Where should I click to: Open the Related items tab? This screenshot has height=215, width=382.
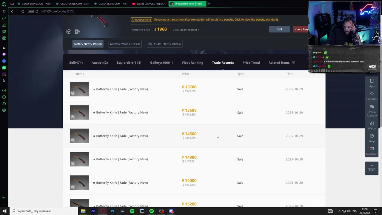tap(279, 63)
